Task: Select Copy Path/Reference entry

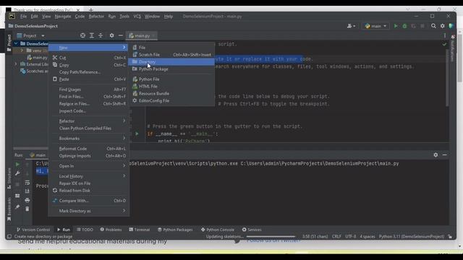Action: tap(89, 72)
